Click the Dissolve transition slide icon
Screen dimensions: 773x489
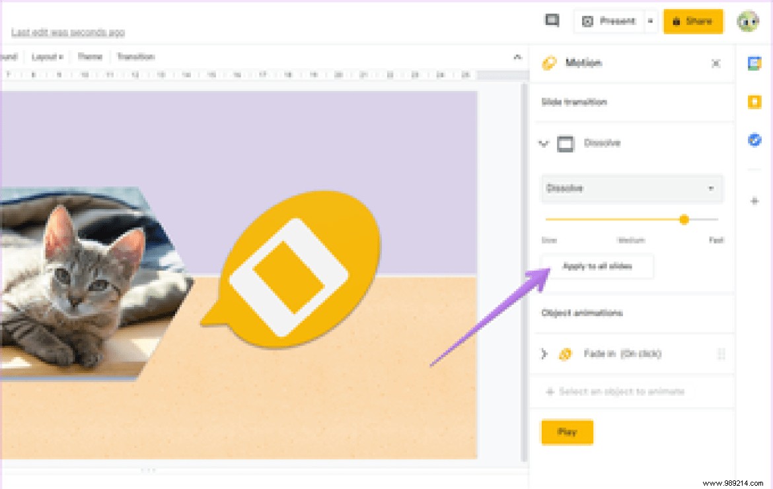[566, 143]
